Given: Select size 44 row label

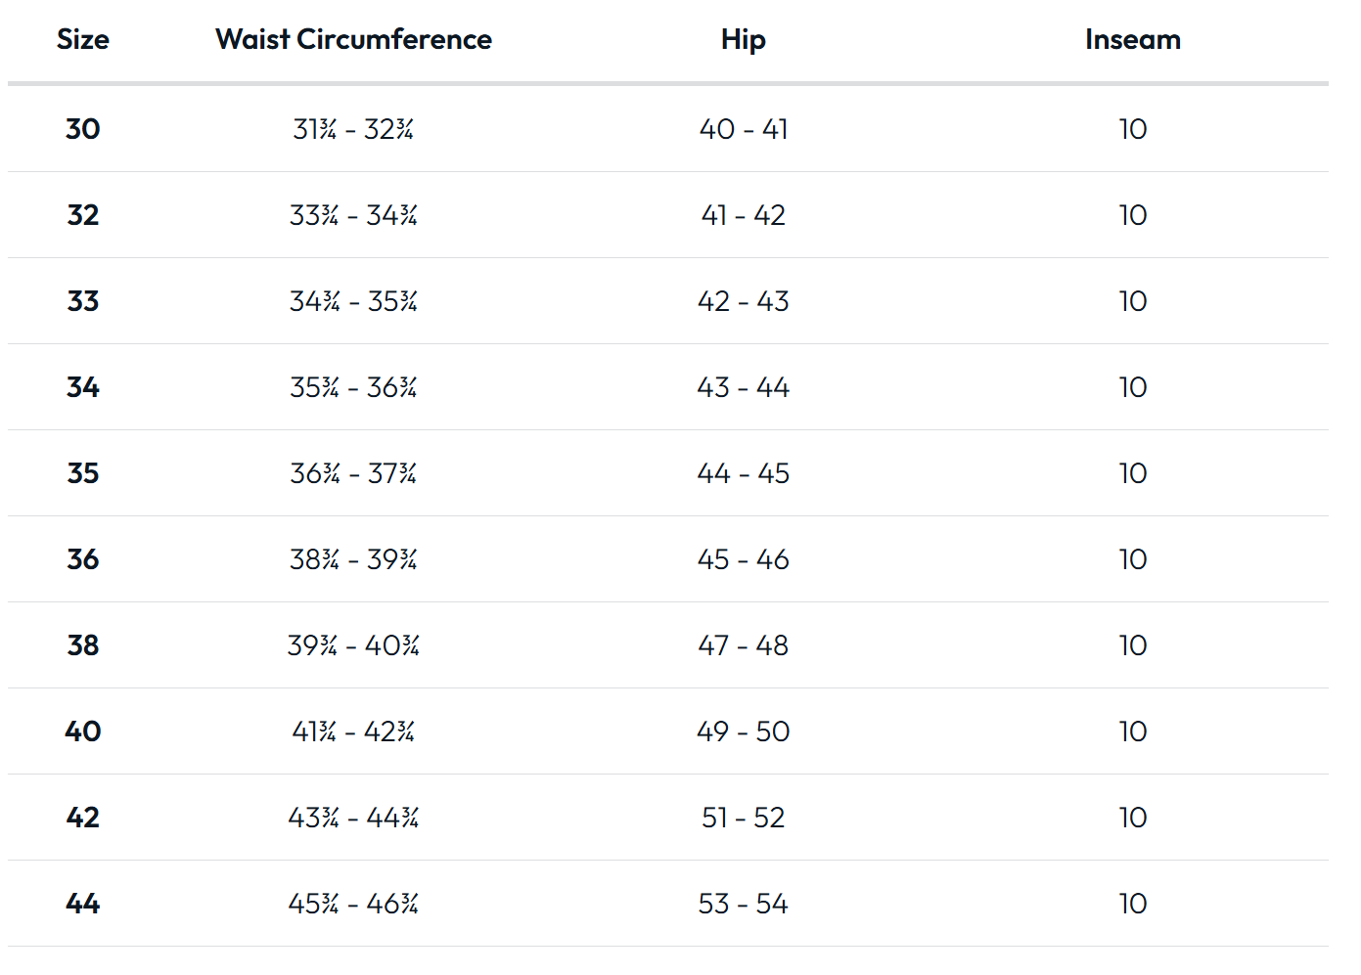Looking at the screenshot, I should [83, 904].
